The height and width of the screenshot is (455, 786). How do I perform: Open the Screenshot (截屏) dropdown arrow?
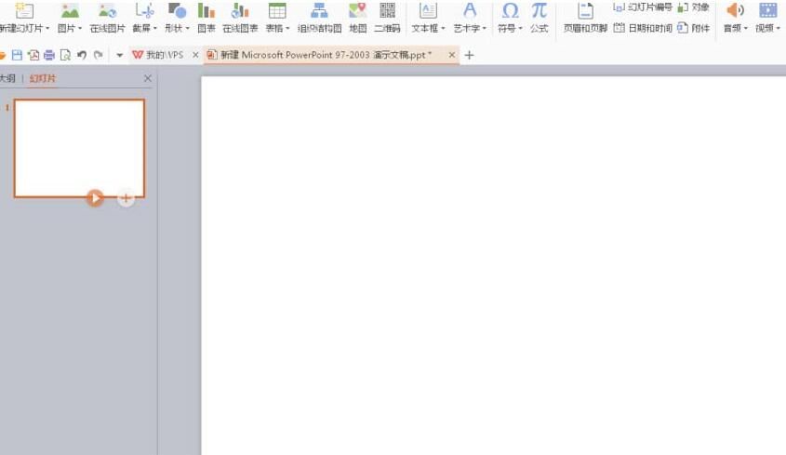coord(155,29)
